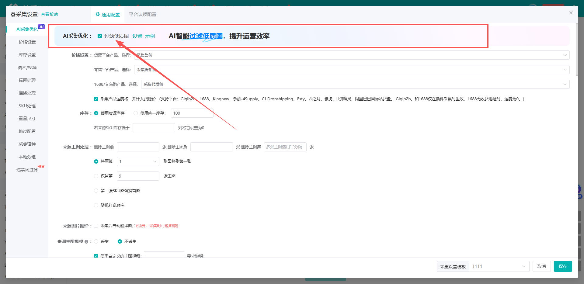Go to 图片/视频 in sidebar
This screenshot has height=284, width=584.
(x=27, y=68)
